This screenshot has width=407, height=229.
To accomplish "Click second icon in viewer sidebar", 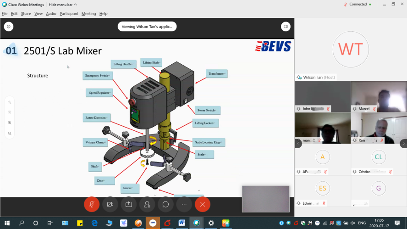I will coord(10,112).
